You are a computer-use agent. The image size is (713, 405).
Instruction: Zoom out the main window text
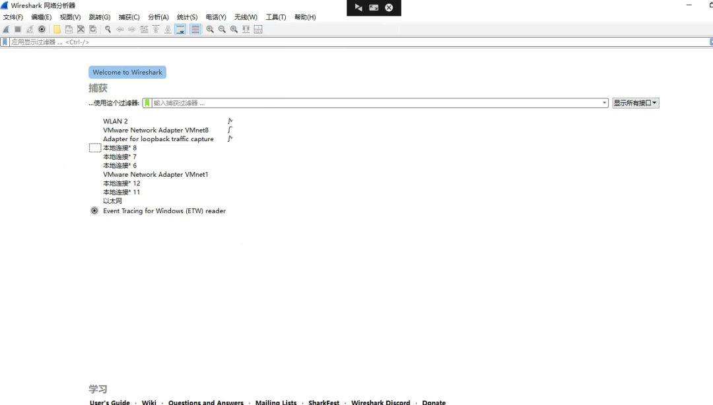pyautogui.click(x=222, y=29)
